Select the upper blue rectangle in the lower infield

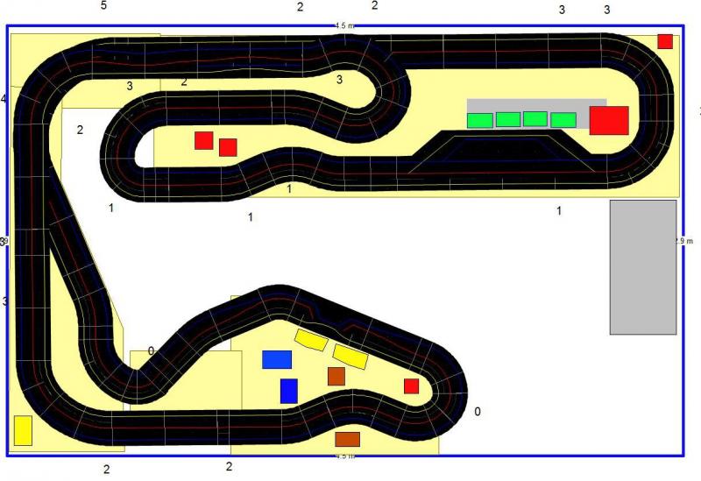click(277, 359)
